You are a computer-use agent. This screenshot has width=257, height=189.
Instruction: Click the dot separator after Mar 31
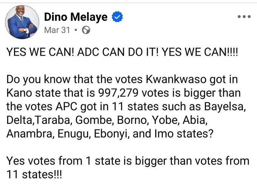pyautogui.click(x=76, y=30)
